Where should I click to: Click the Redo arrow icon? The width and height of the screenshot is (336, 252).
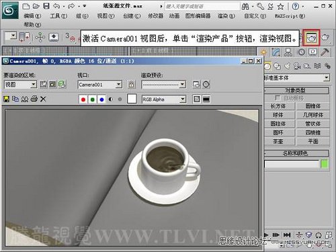point(71,6)
